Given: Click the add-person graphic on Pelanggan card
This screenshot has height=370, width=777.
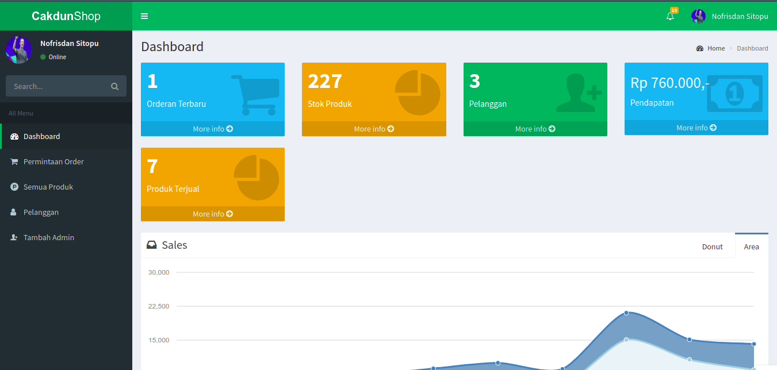Looking at the screenshot, I should click(579, 92).
